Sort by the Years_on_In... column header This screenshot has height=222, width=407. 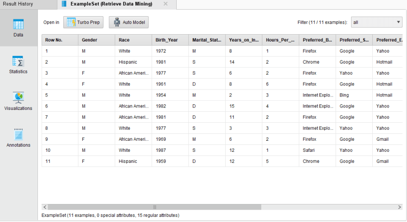pyautogui.click(x=244, y=40)
